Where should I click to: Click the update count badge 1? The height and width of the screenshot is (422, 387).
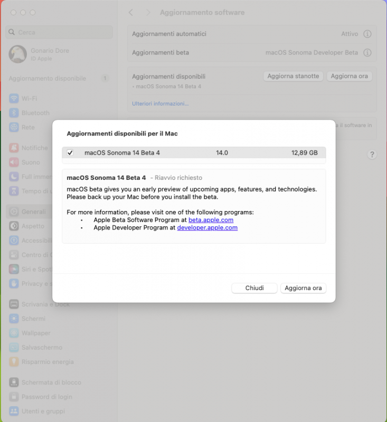105,78
